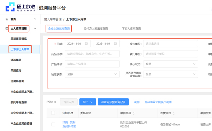Click the 首页 grid icon in sidebar

coord(7,19)
